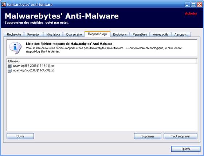
Task: Close the Malwarebytes window
Action: tap(200, 5)
